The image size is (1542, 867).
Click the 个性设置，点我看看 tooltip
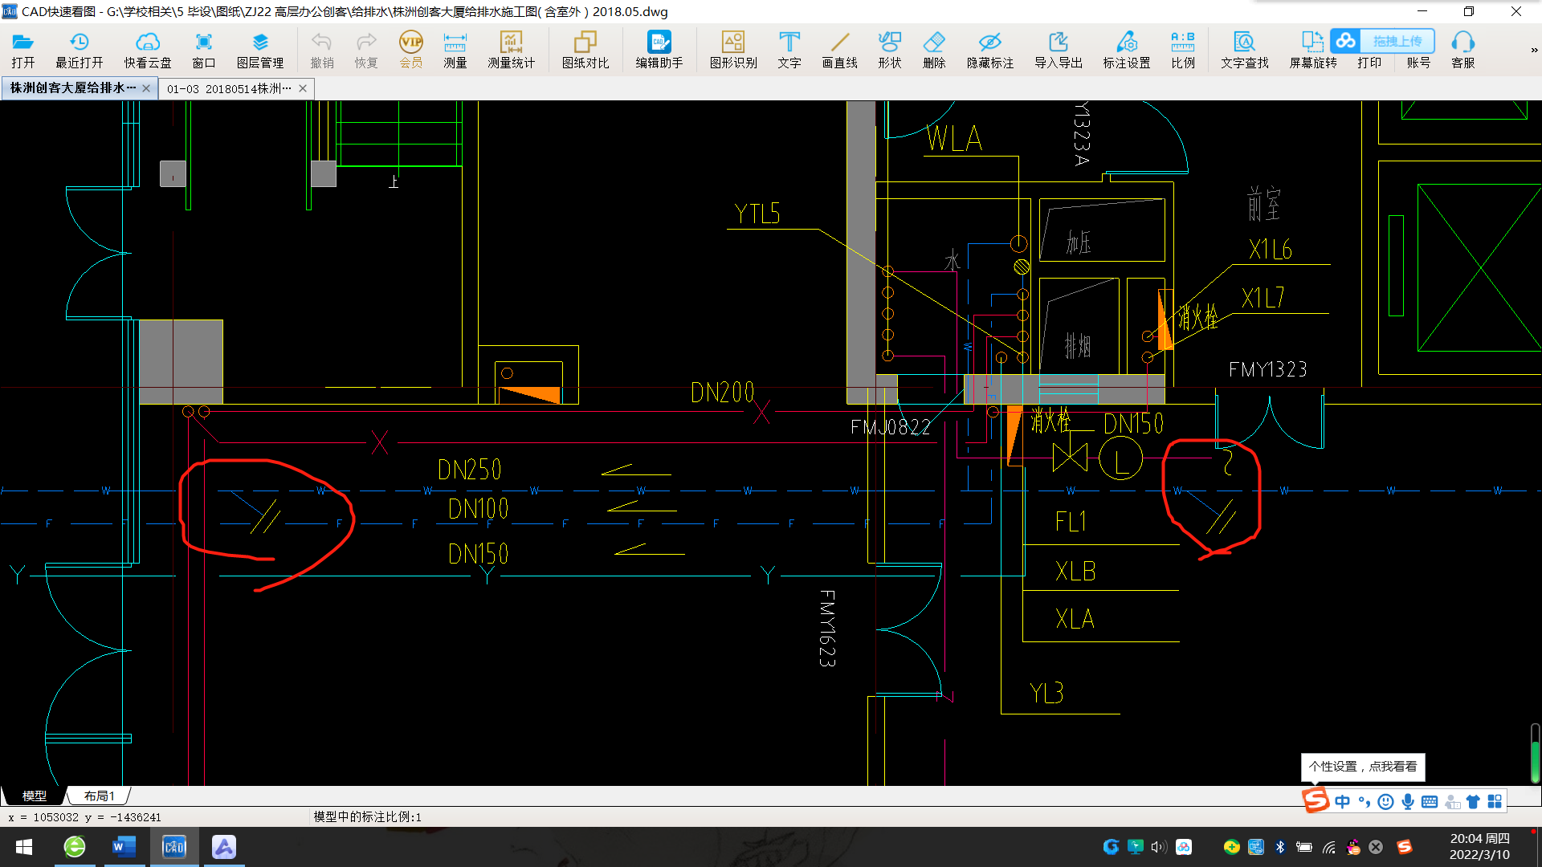(x=1362, y=767)
